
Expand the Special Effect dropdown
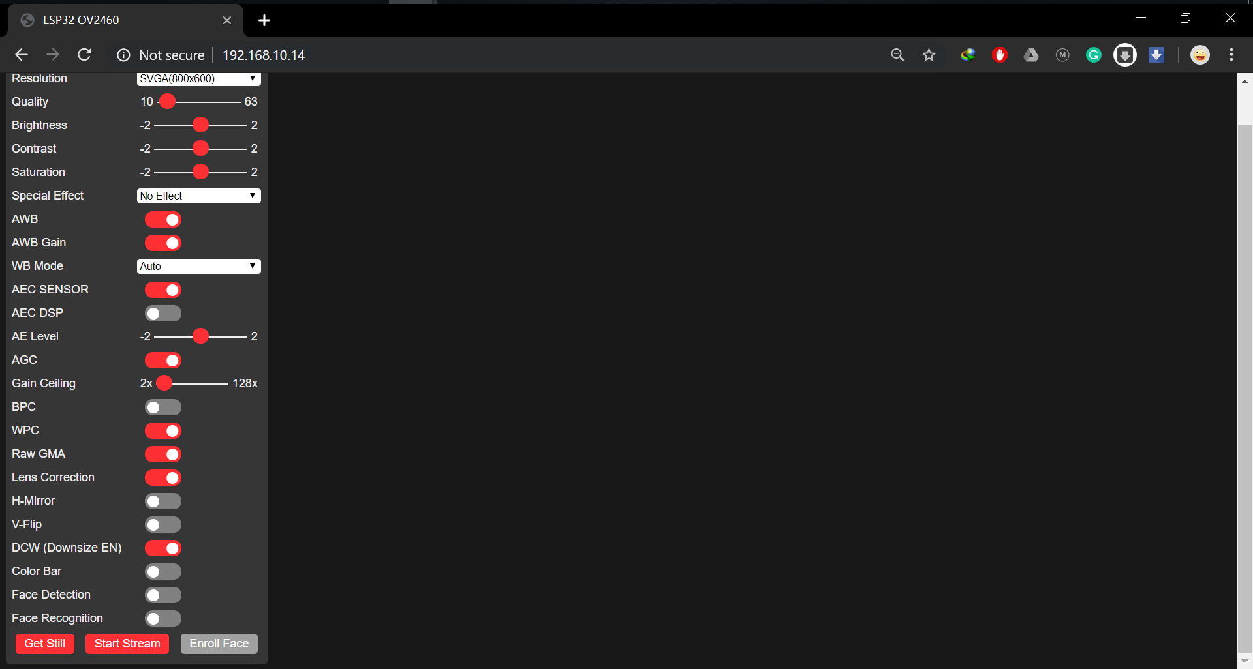tap(198, 196)
